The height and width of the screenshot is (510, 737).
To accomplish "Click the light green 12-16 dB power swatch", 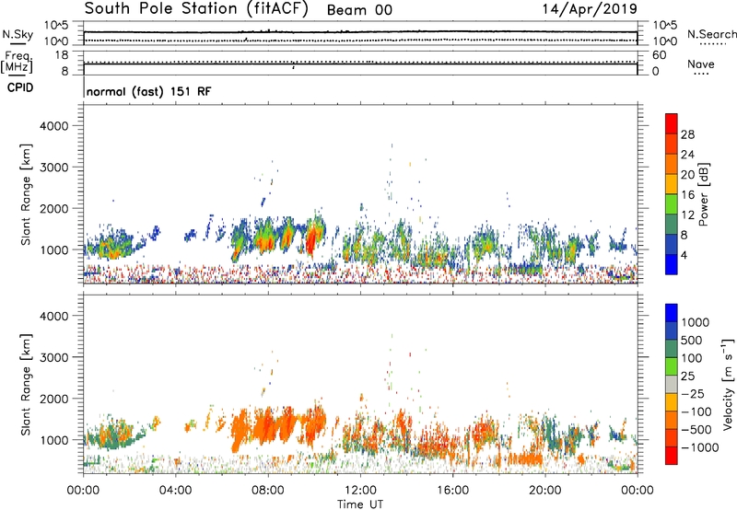I will [x=672, y=203].
